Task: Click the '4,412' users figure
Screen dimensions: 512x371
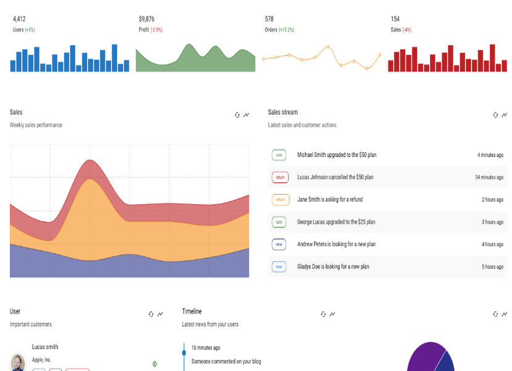Action: [19, 19]
